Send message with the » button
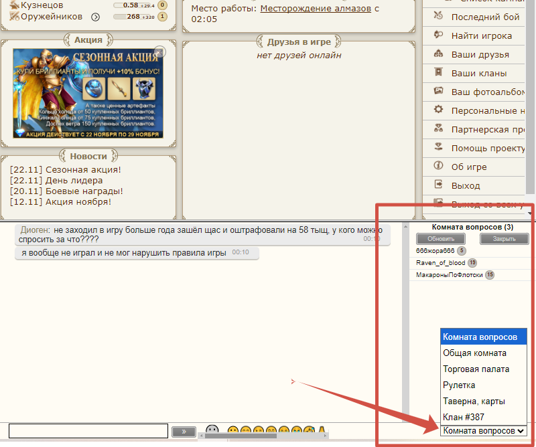The height and width of the screenshot is (447, 536). (184, 432)
